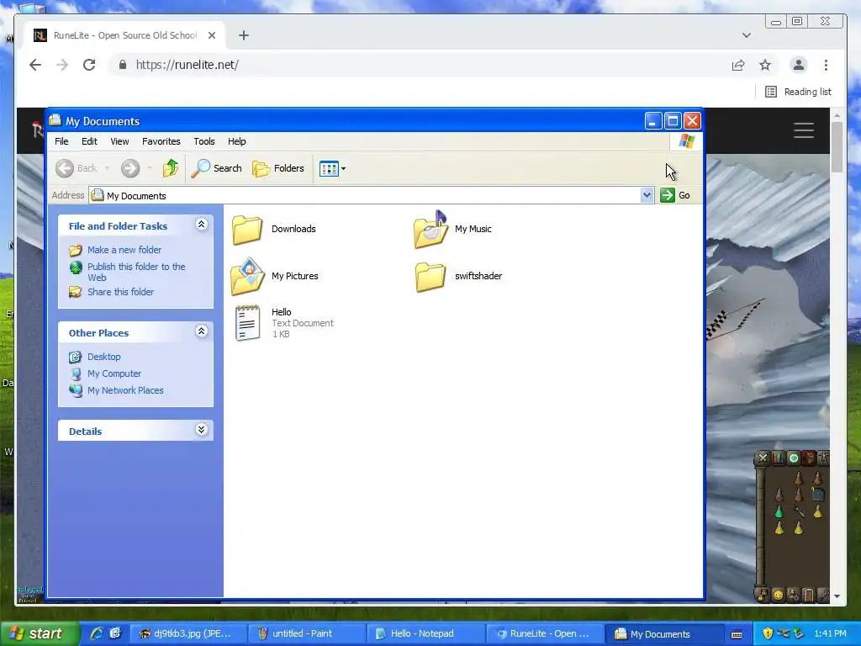
Task: Open My Network Places link
Action: [x=125, y=390]
